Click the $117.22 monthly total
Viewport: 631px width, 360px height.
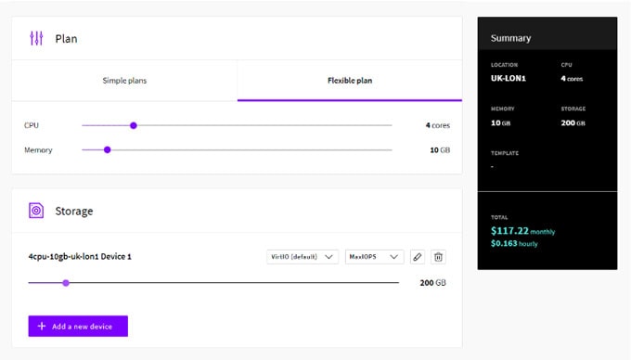(x=522, y=231)
